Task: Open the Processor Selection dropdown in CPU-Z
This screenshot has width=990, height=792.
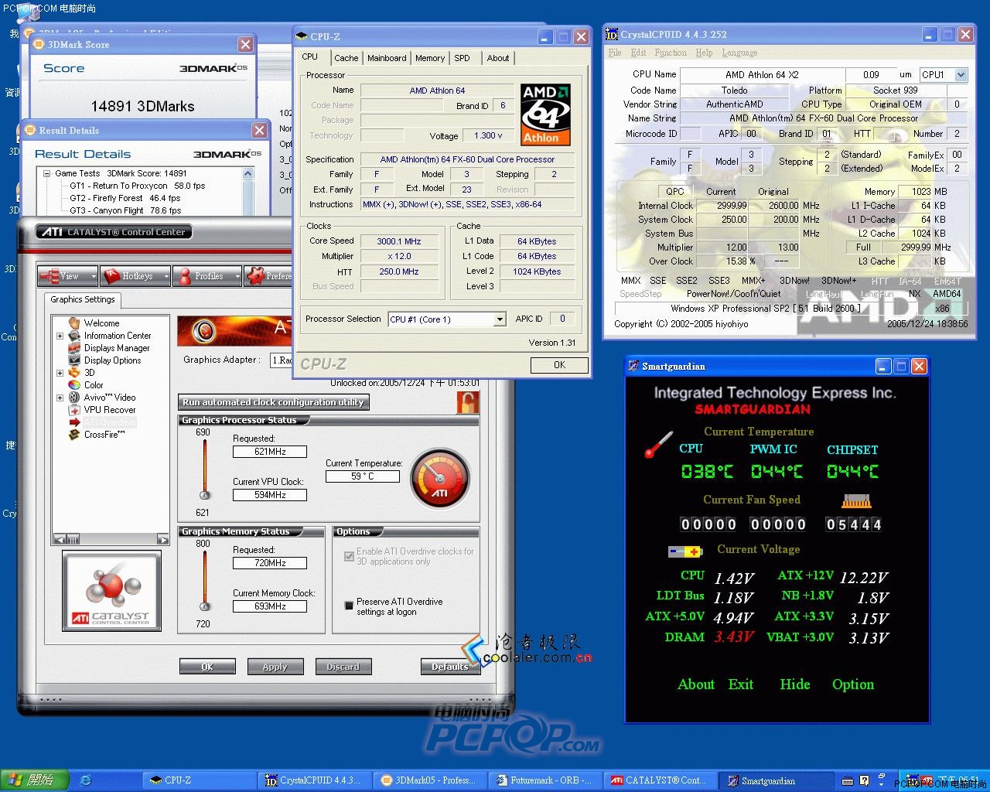Action: [x=500, y=319]
